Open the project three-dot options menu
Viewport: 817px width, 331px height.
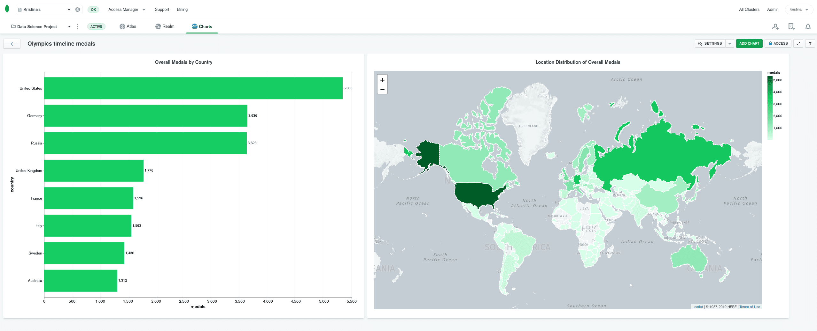click(x=78, y=26)
